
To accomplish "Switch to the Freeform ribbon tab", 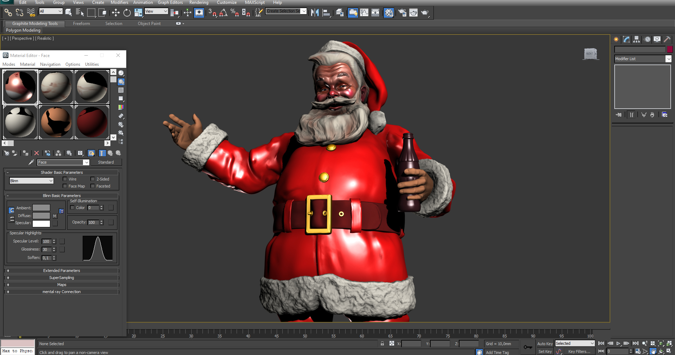I will pyautogui.click(x=81, y=24).
